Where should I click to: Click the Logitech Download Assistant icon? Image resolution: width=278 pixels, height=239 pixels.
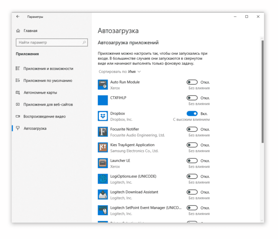coord(102,195)
